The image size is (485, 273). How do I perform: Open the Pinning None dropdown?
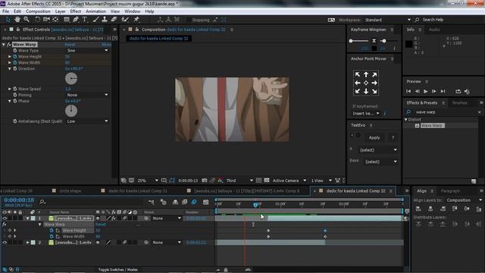click(x=88, y=95)
